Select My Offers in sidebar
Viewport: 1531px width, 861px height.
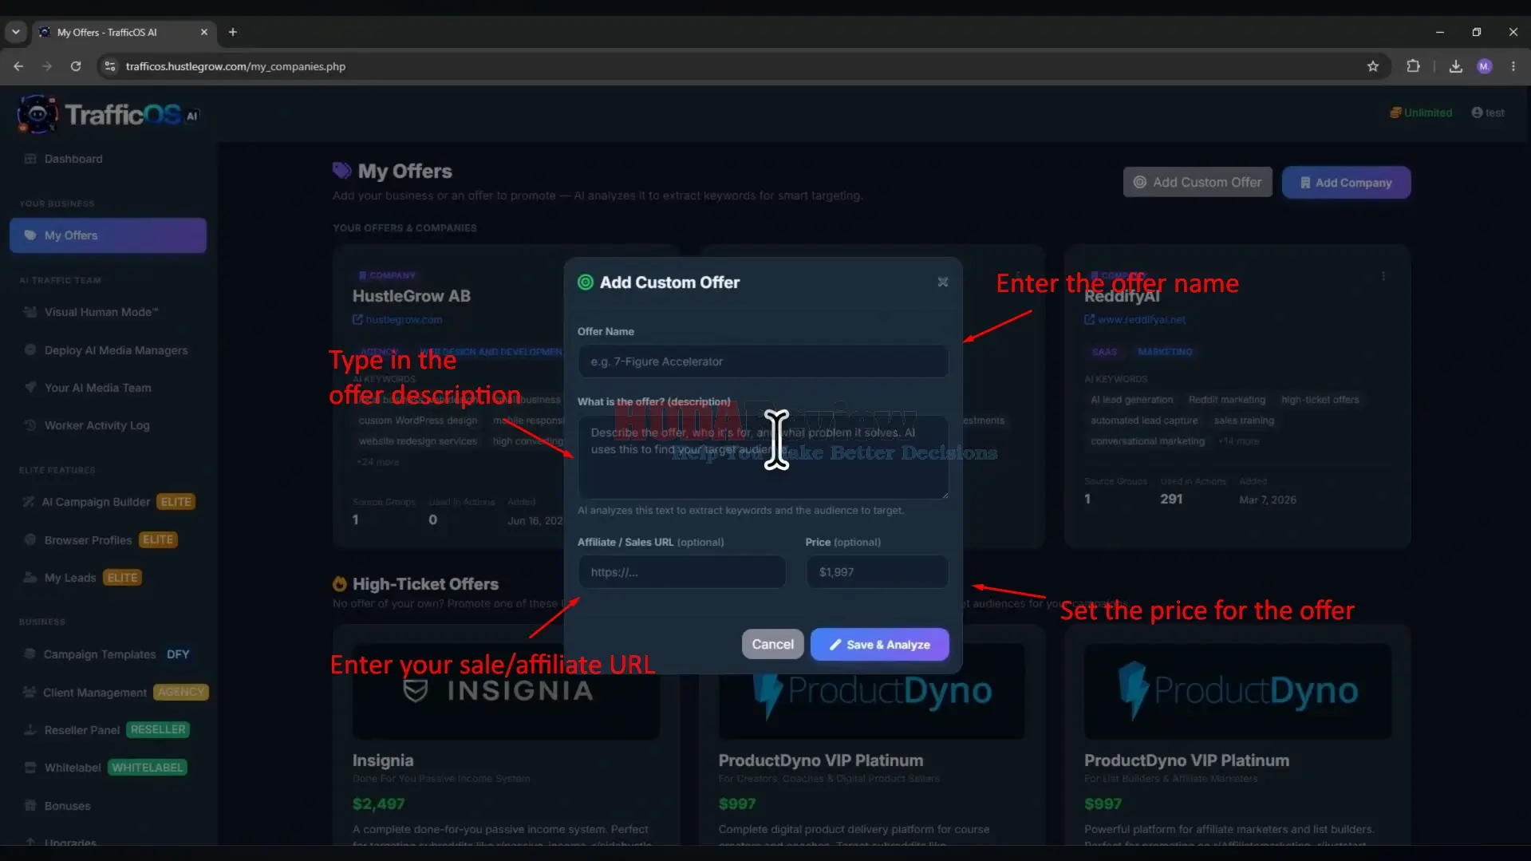tap(108, 235)
